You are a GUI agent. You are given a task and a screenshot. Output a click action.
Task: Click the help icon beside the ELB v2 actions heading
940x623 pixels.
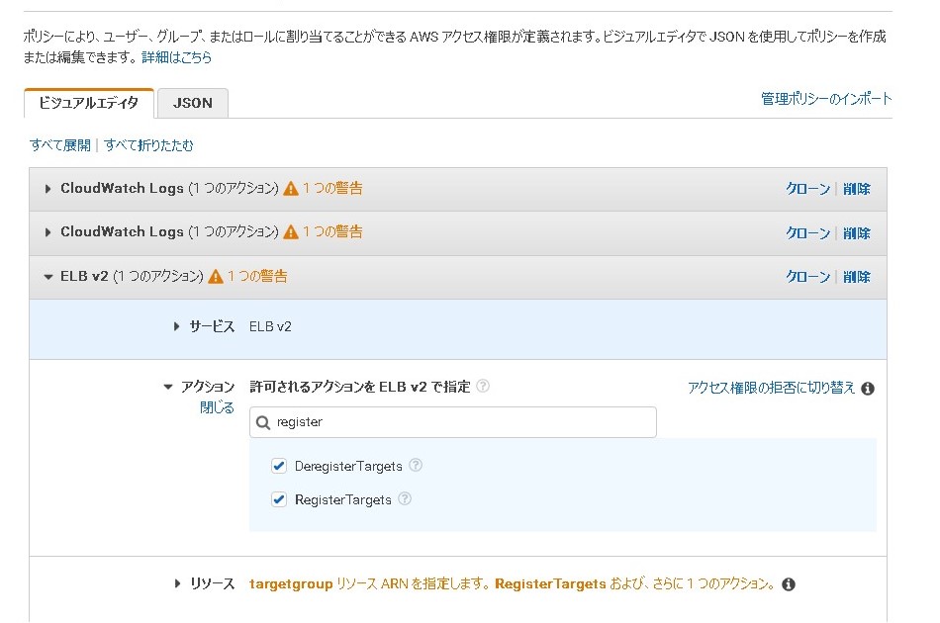pos(483,387)
